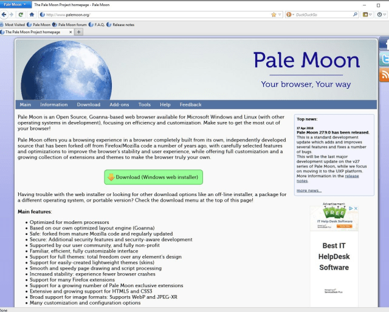Open the F.A.Q. bookmark
Viewport: 389px width, 312px height.
[x=97, y=25]
